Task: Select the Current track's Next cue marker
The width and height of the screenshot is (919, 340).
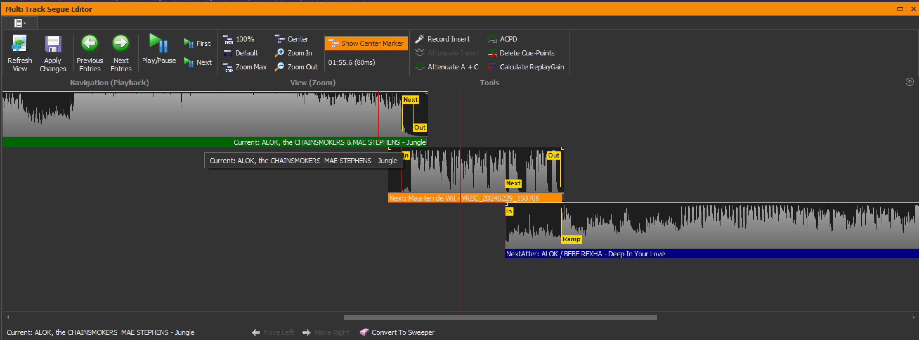Action: point(410,100)
